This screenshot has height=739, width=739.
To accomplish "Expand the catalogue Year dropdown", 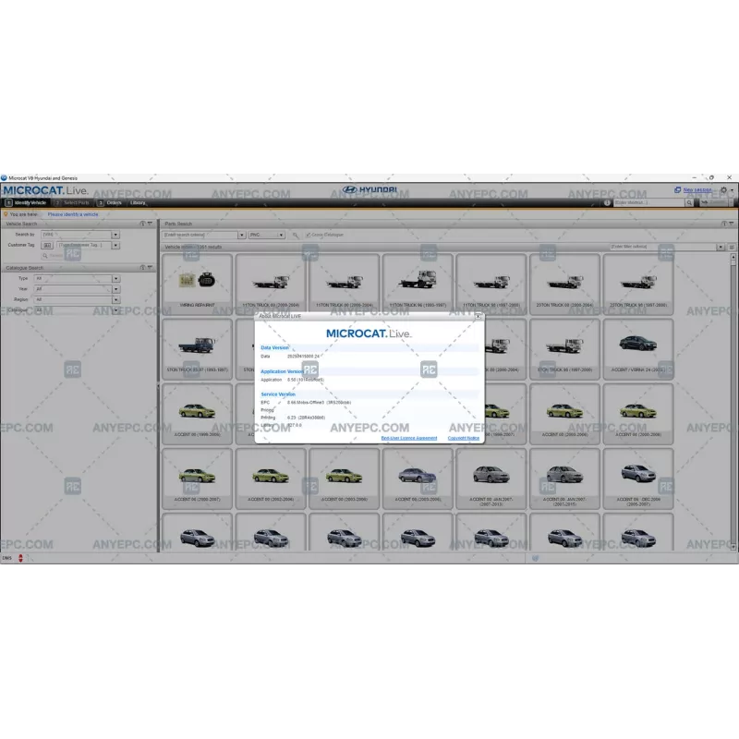I will [115, 288].
